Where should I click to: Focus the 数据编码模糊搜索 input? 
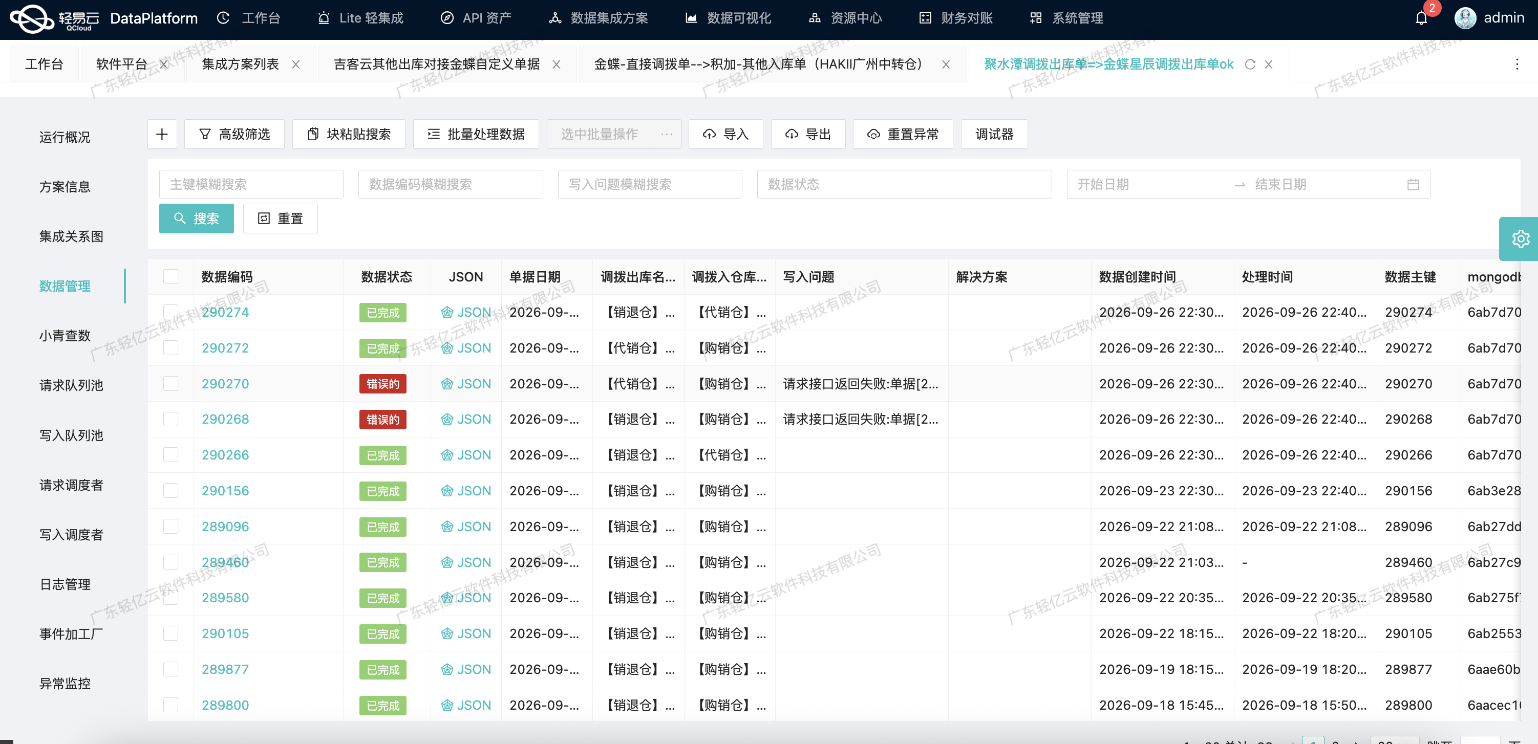[450, 184]
